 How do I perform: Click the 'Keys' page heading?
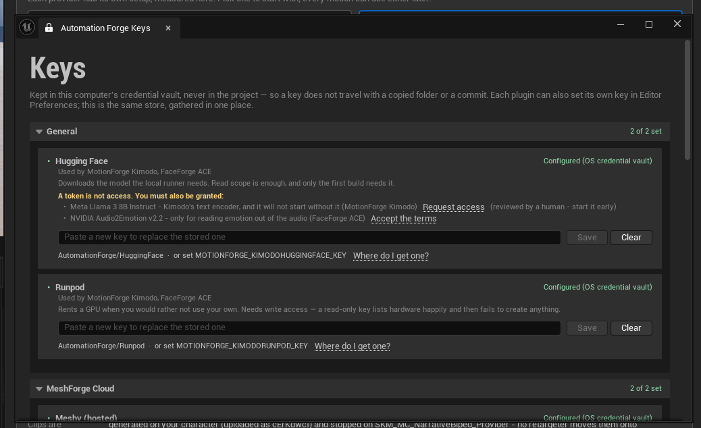[x=57, y=69]
